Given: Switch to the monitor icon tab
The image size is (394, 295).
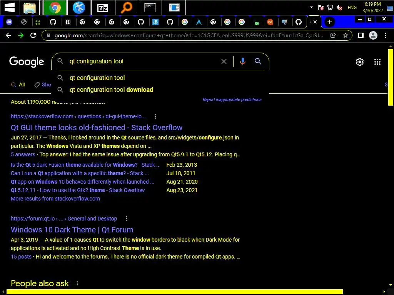Looking at the screenshot, I should click(284, 22).
